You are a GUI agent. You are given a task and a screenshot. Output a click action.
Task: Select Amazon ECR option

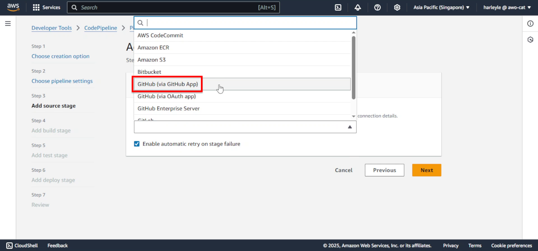pos(242,48)
